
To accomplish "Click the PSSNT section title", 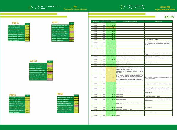I will pos(60,94).
